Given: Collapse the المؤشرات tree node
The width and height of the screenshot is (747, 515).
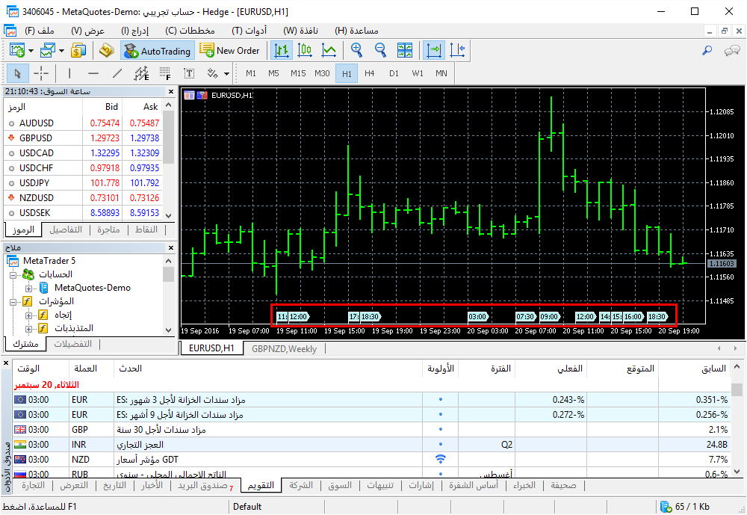Looking at the screenshot, I should pyautogui.click(x=13, y=302).
